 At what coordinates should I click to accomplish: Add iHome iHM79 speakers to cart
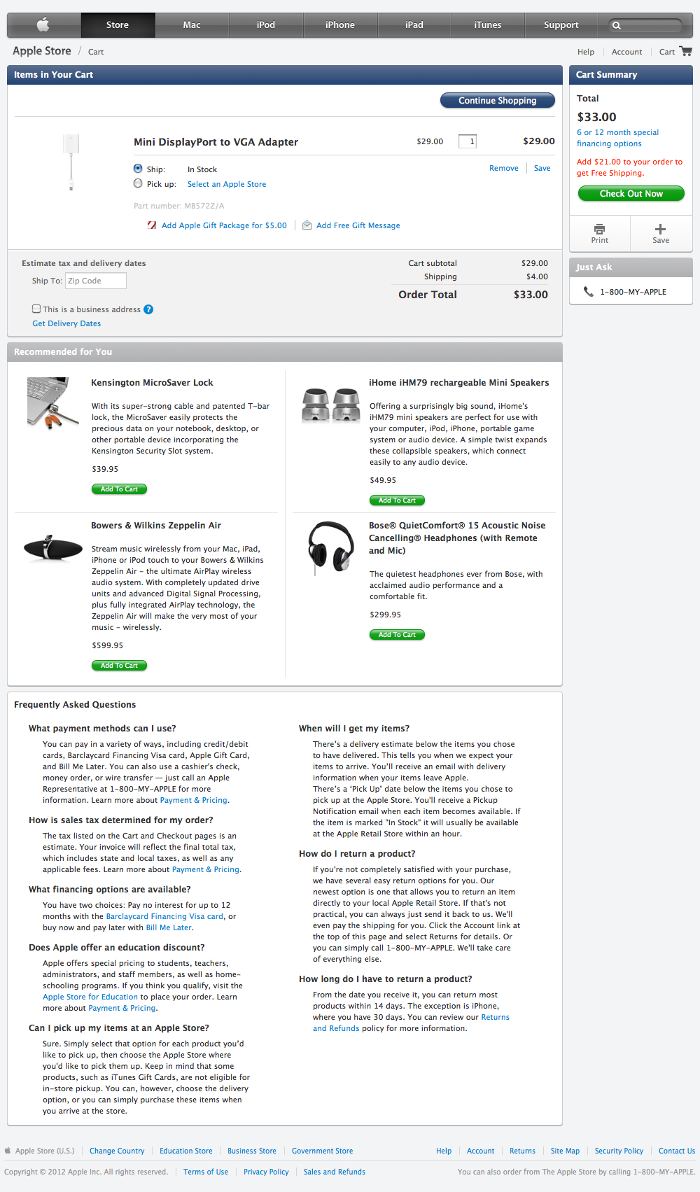(x=397, y=500)
